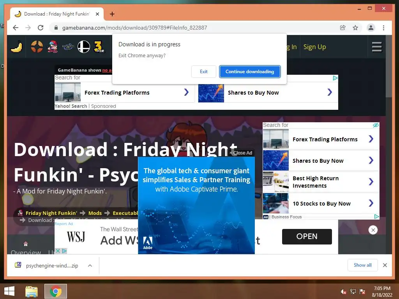
Task: Open the Friday Night Funkin' game icon
Action: tap(53, 47)
